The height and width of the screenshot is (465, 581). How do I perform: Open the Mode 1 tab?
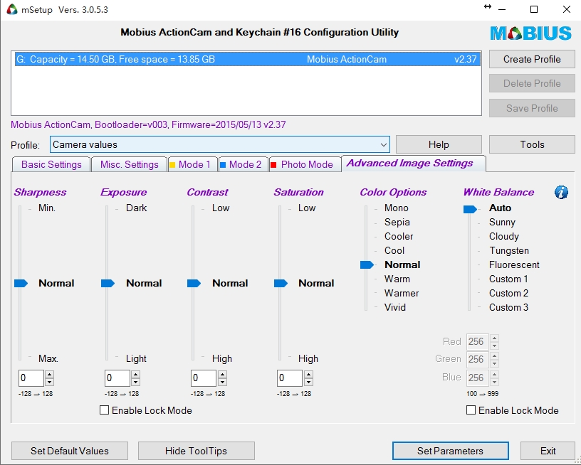tap(192, 165)
